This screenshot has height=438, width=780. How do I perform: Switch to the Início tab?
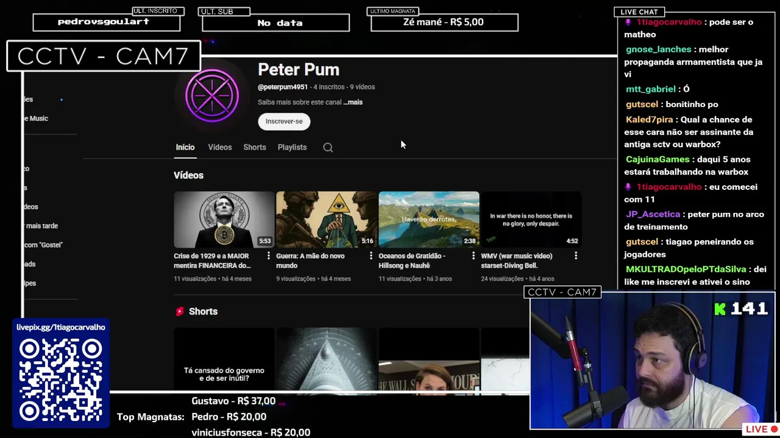click(x=185, y=147)
